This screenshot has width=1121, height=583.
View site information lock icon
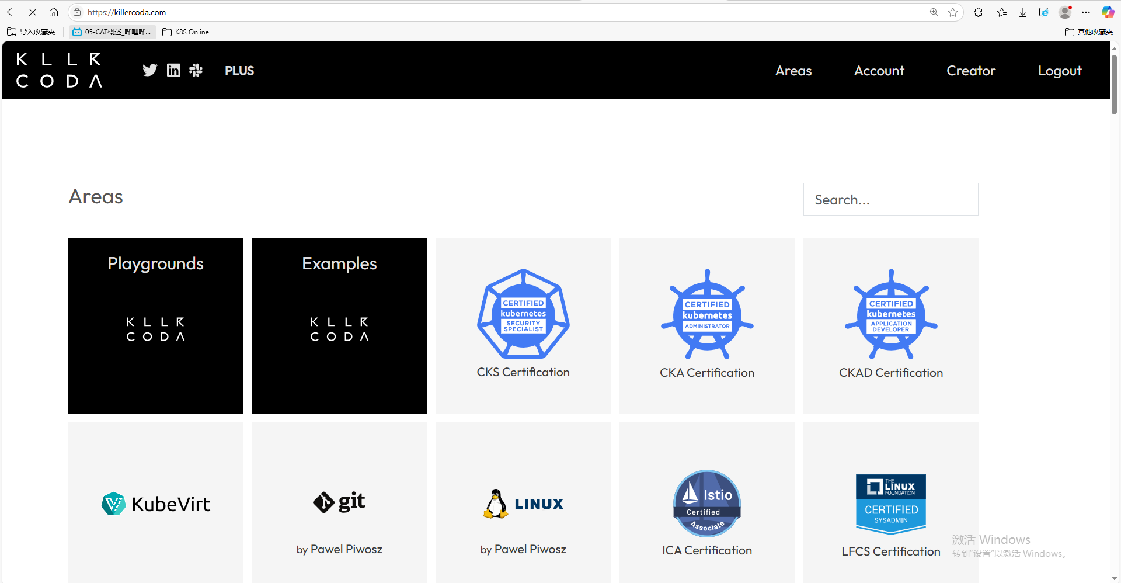[77, 12]
